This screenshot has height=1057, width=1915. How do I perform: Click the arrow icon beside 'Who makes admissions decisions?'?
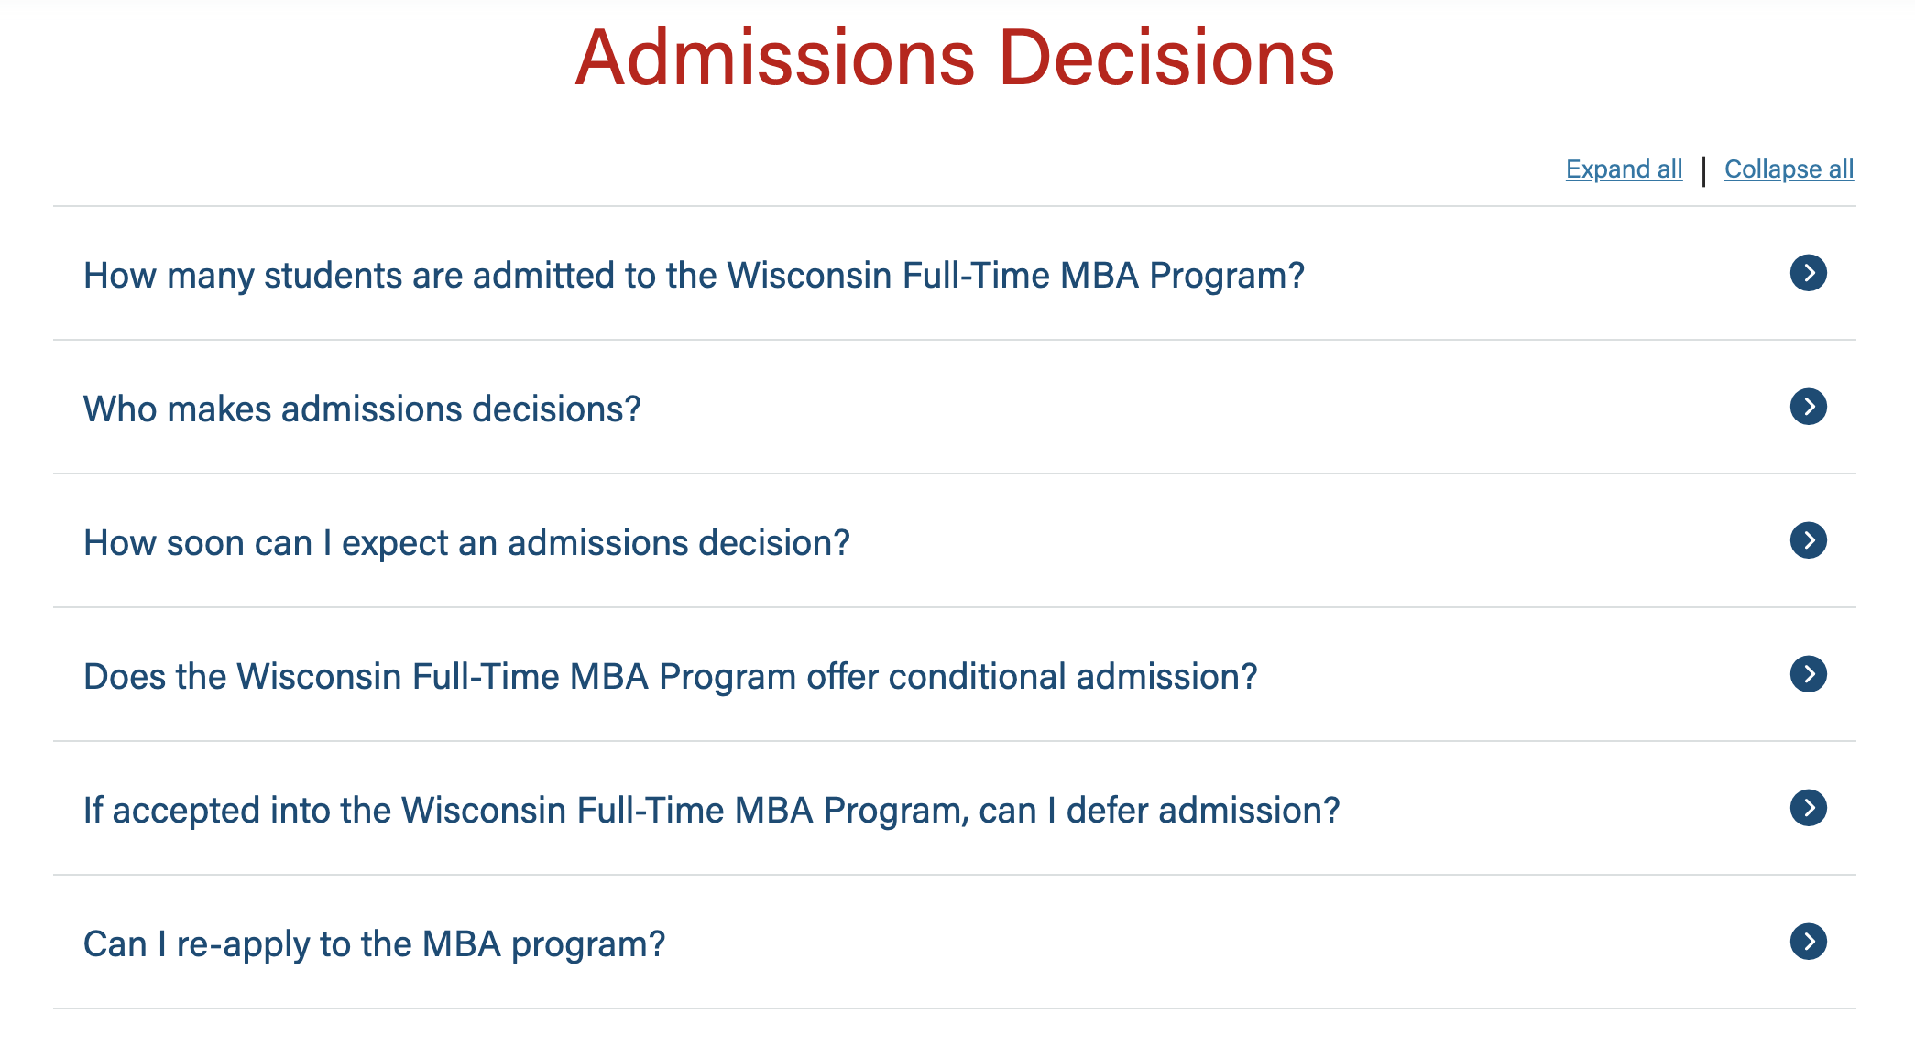coord(1808,407)
